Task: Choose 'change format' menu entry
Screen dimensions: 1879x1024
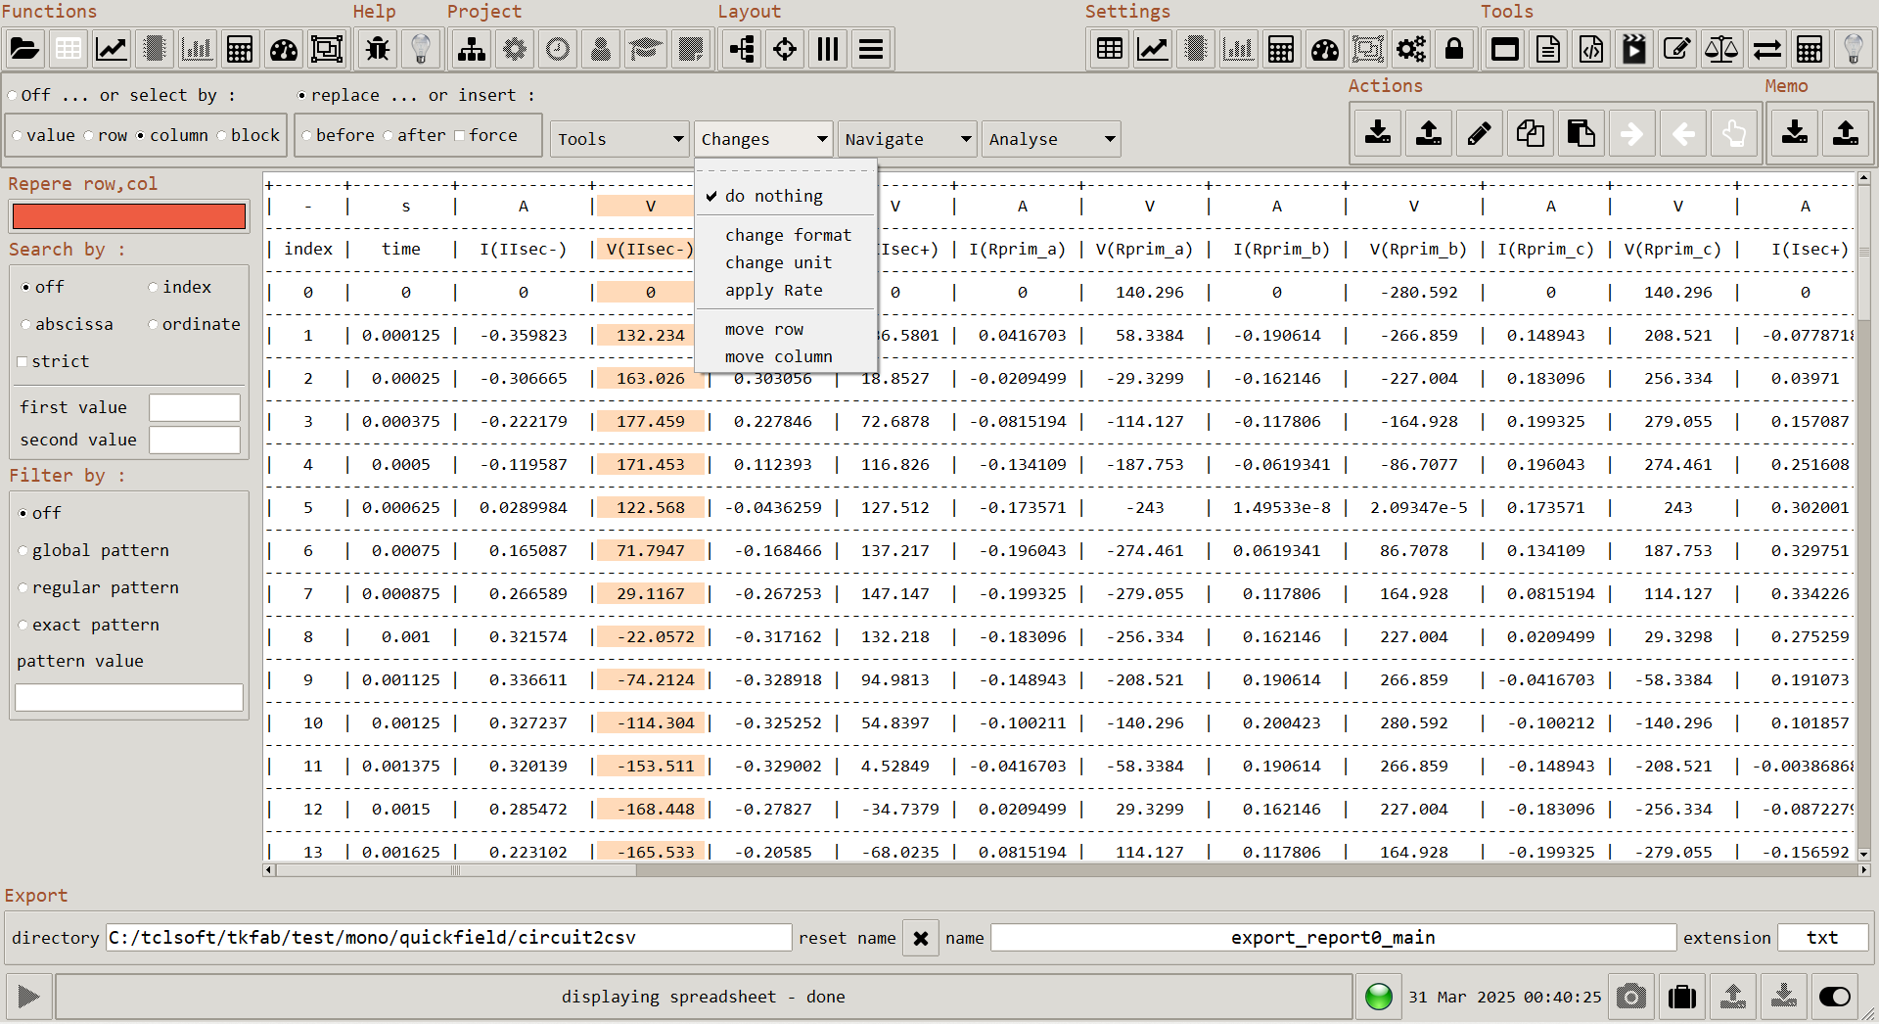Action: point(786,235)
